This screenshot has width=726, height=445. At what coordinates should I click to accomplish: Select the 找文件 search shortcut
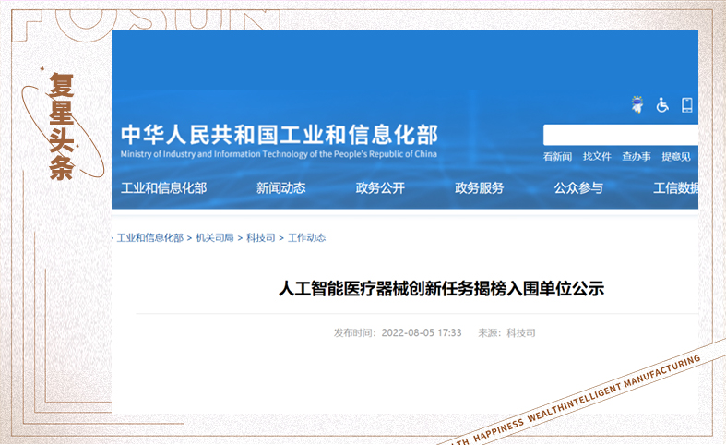pyautogui.click(x=597, y=157)
